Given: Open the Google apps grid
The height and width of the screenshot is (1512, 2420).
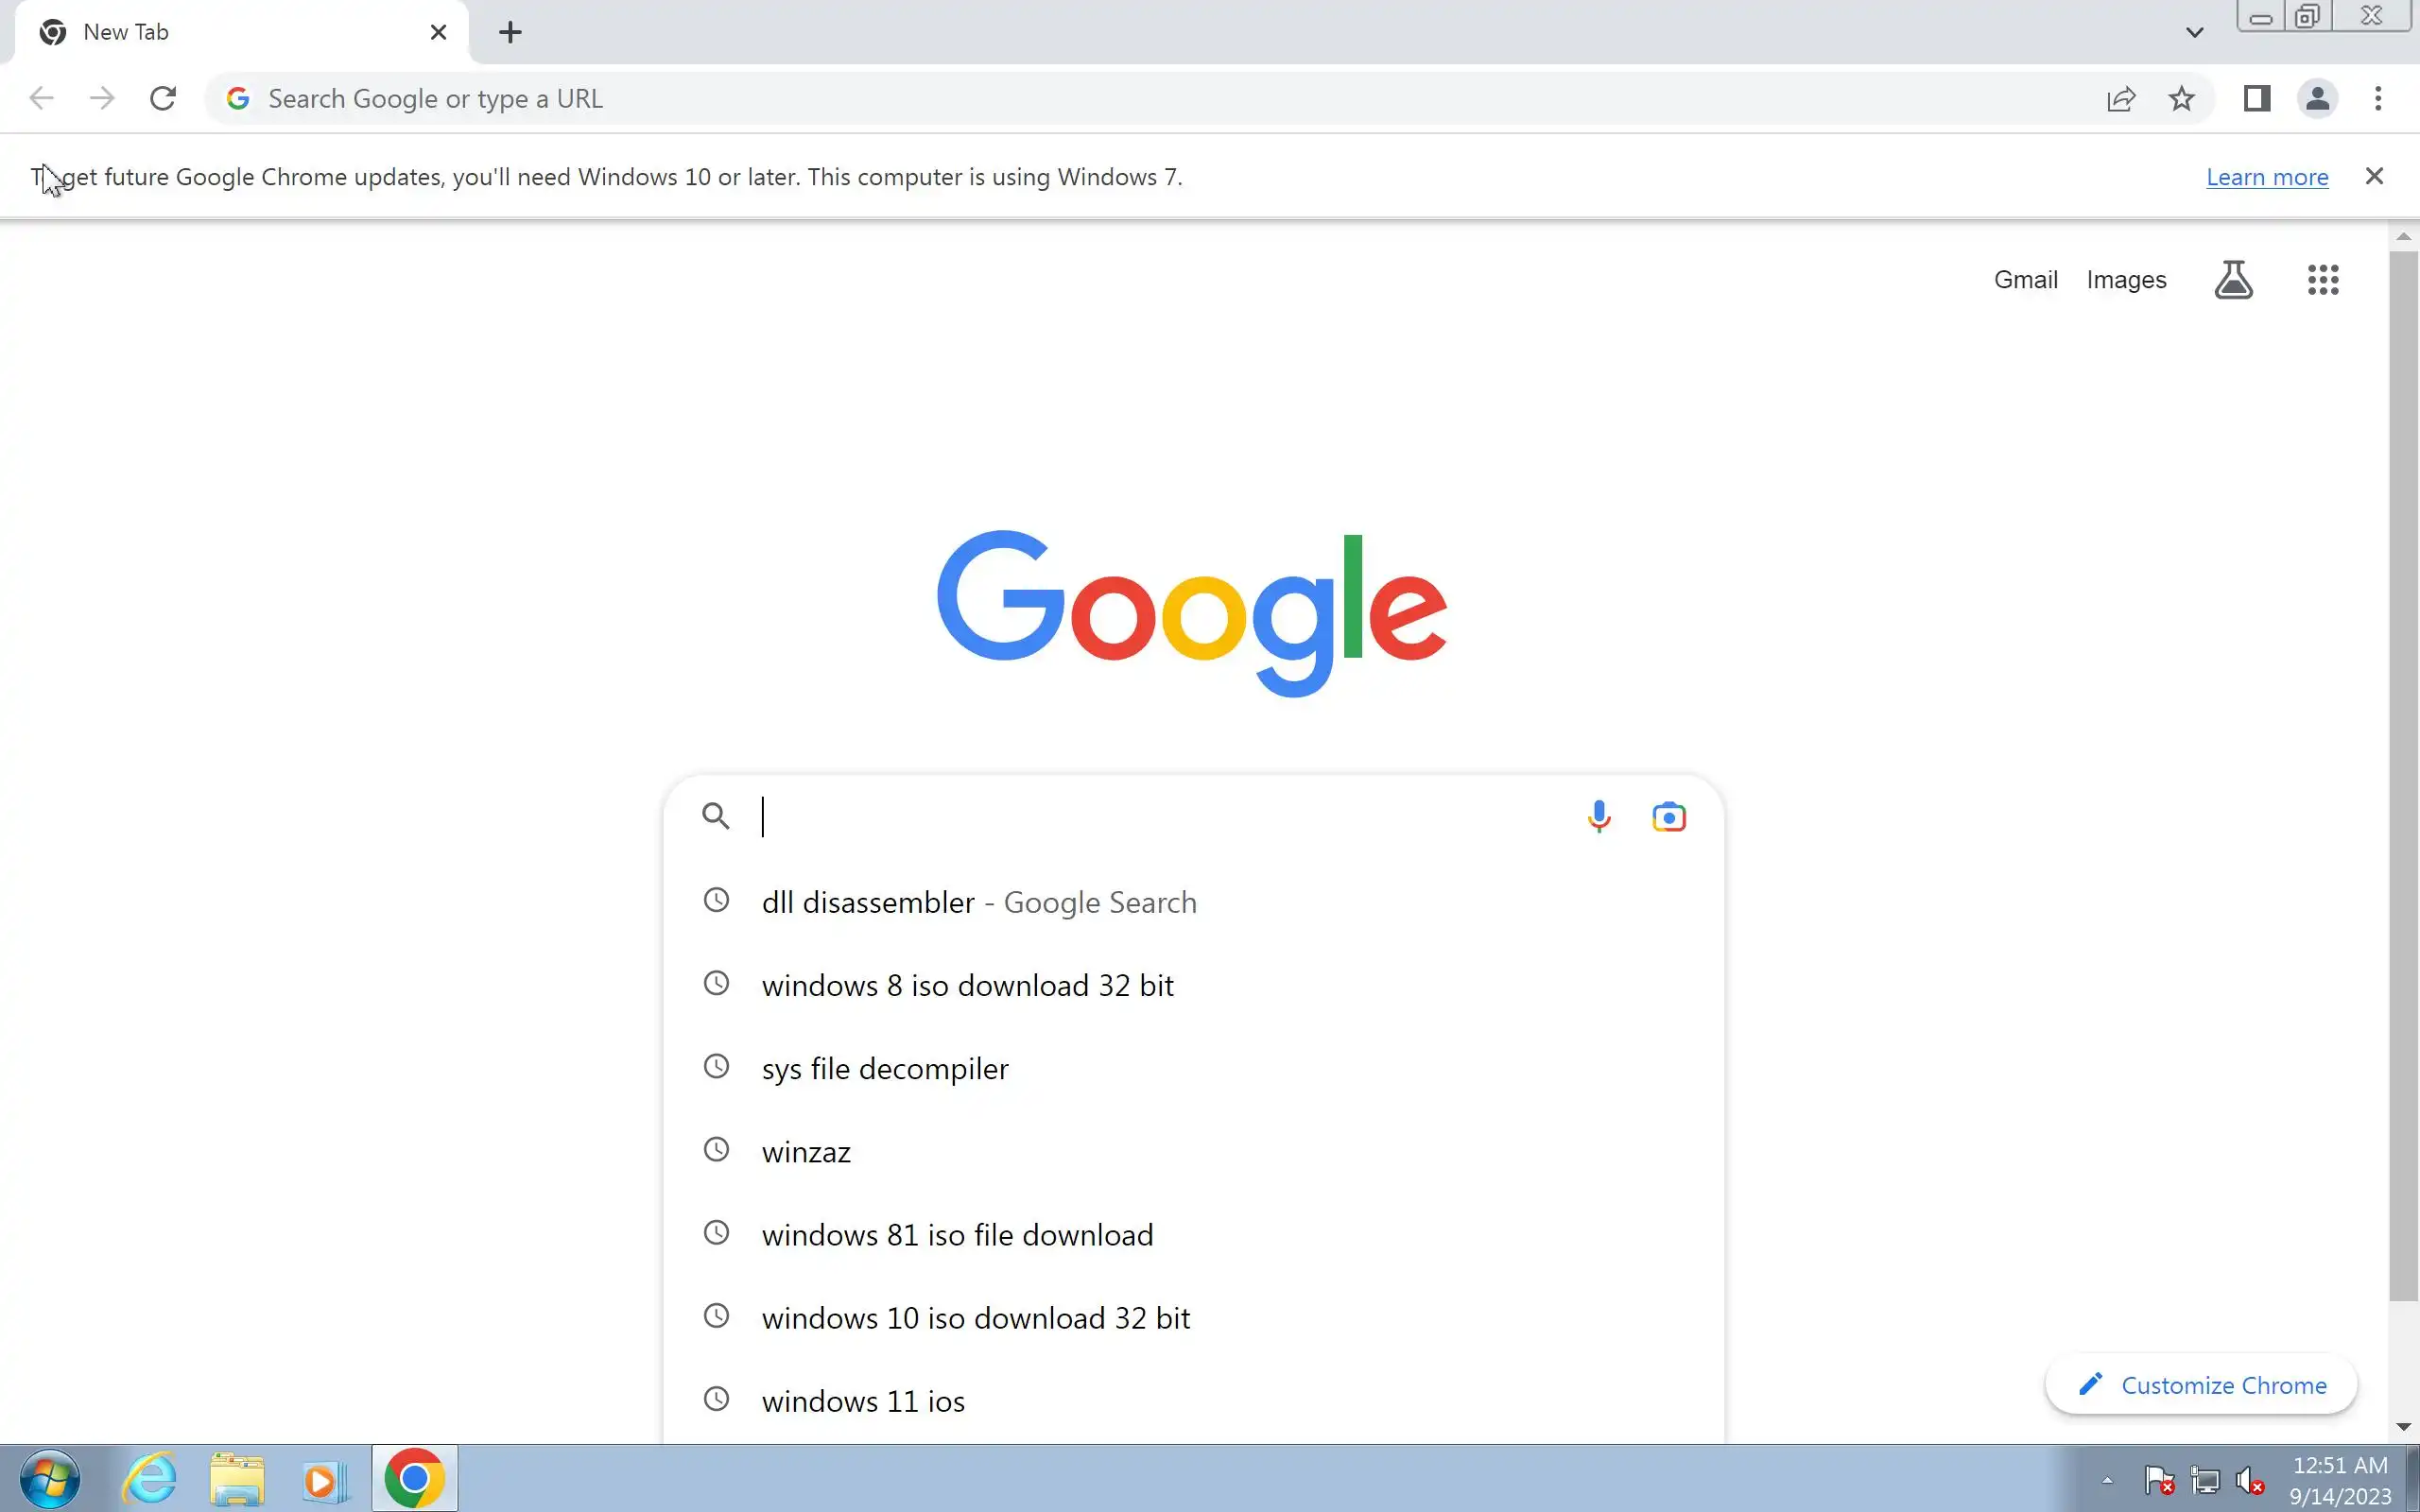Looking at the screenshot, I should (2323, 280).
